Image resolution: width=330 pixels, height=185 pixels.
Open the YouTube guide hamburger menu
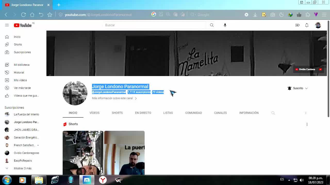pyautogui.click(x=7, y=25)
